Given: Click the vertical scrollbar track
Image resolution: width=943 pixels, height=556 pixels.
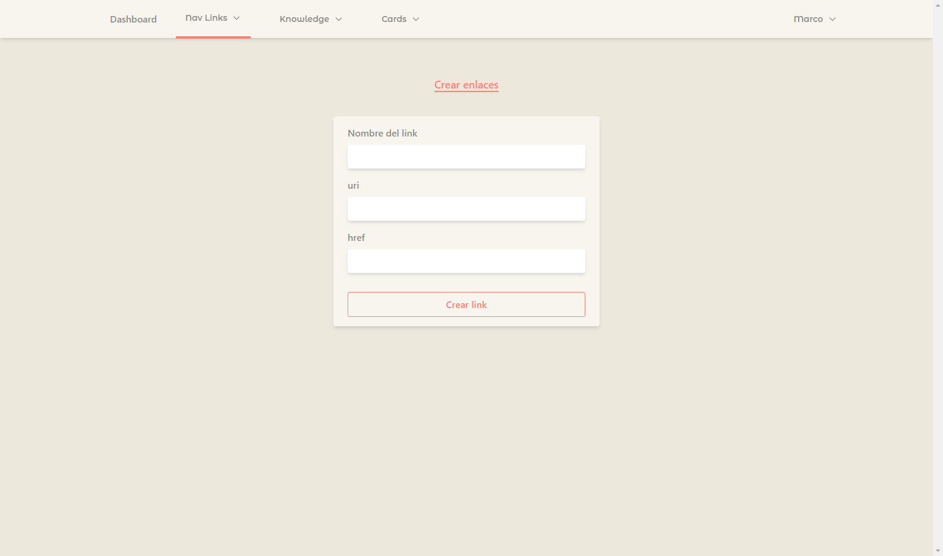Looking at the screenshot, I should click(938, 297).
